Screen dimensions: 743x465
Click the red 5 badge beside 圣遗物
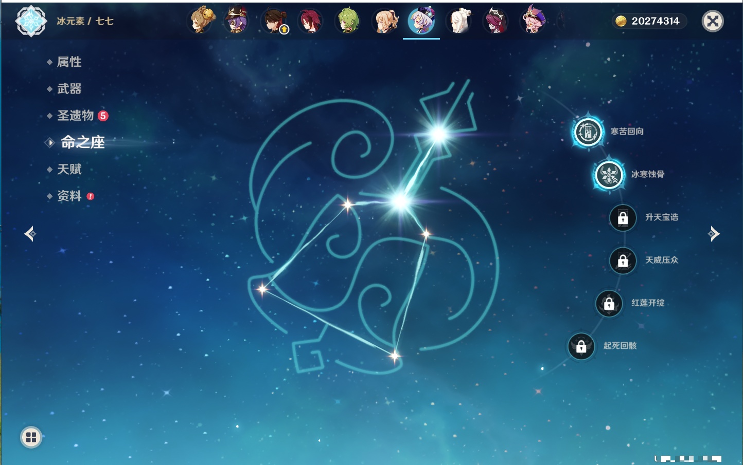pyautogui.click(x=103, y=116)
